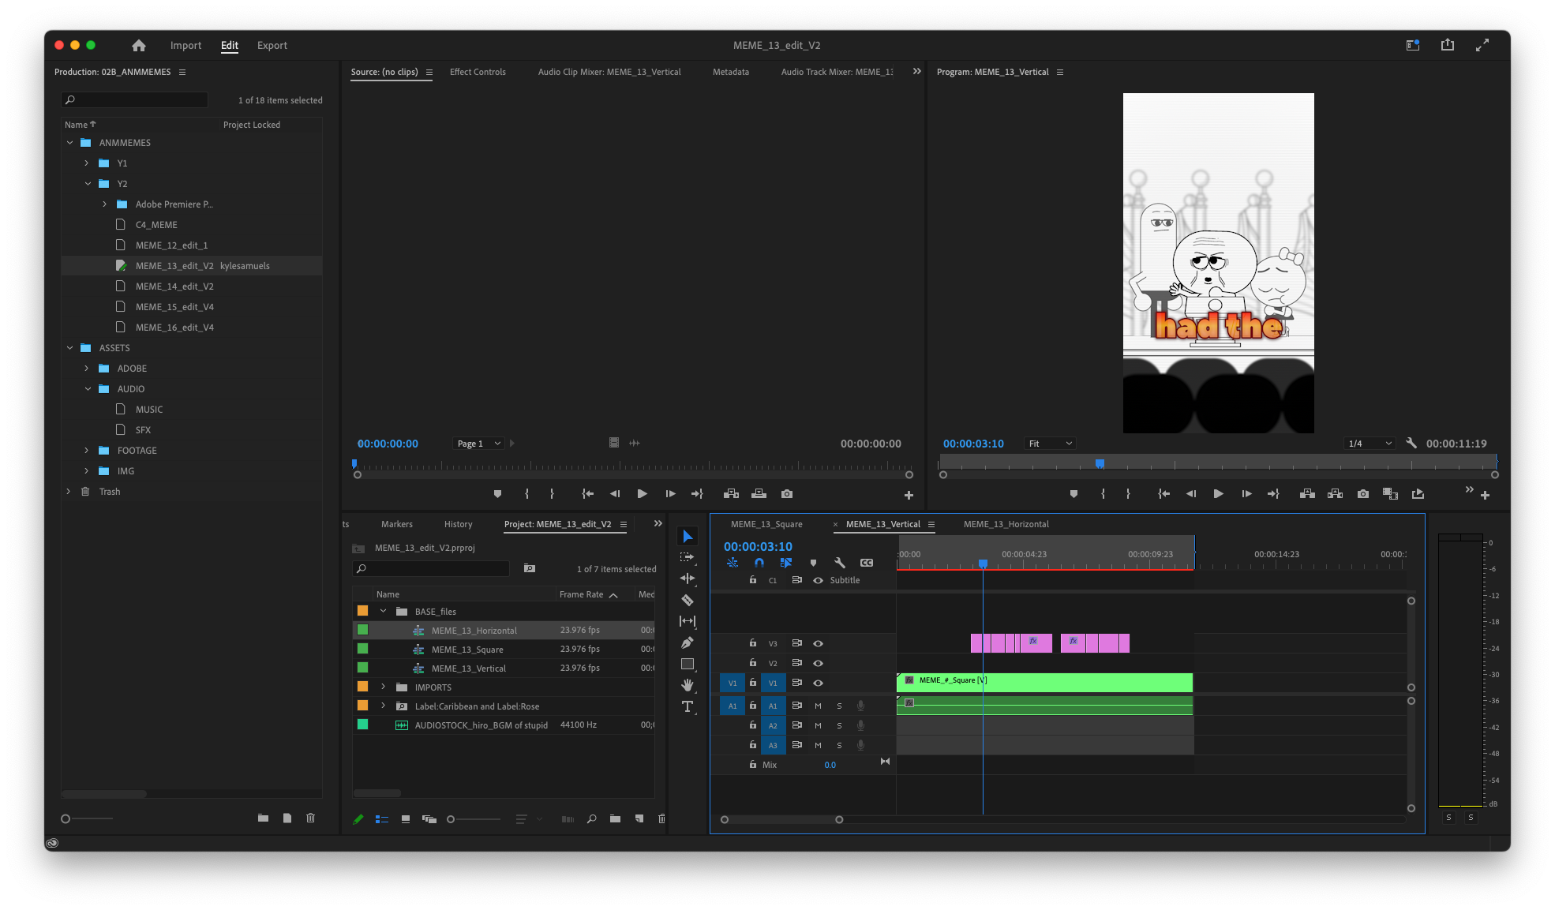The height and width of the screenshot is (910, 1555).
Task: Switch to Import tab
Action: [185, 46]
